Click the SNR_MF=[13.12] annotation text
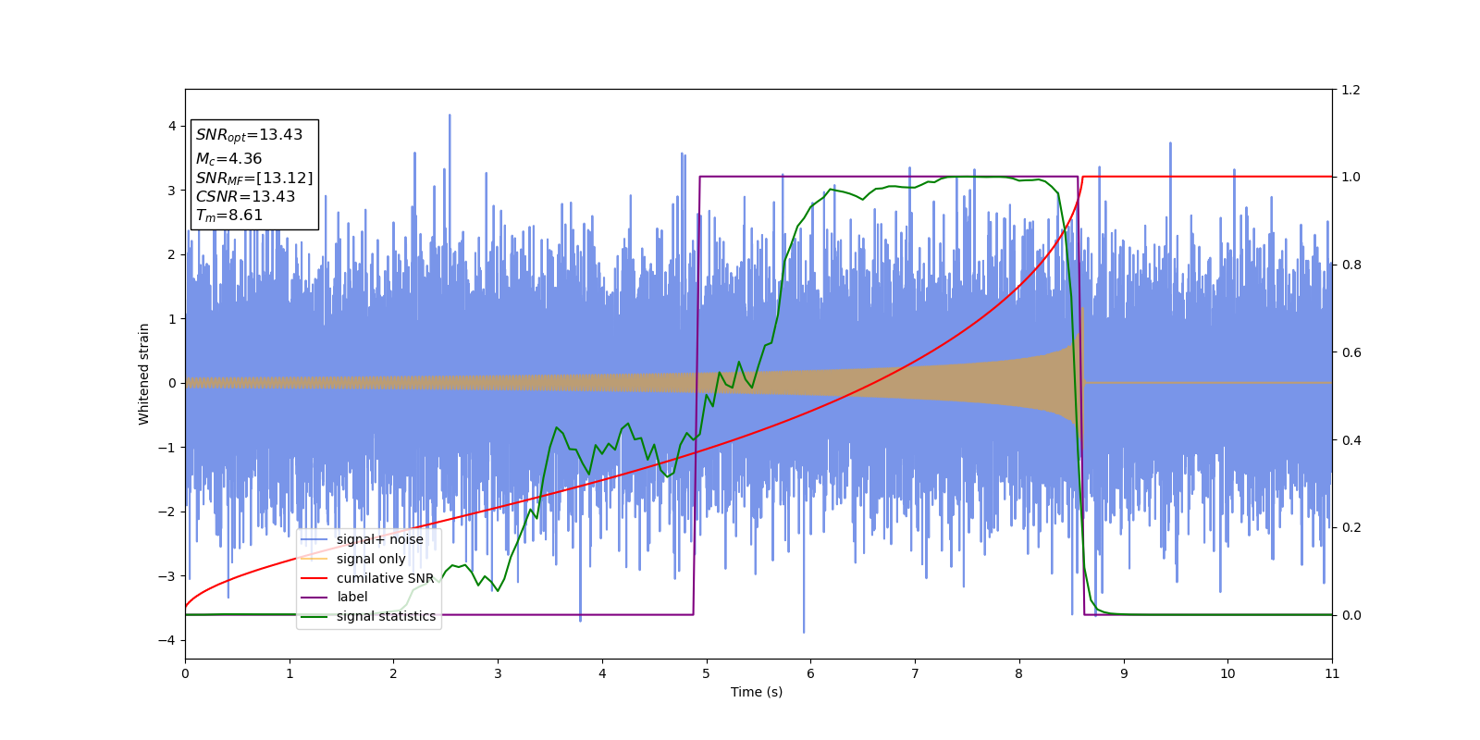This screenshot has width=1480, height=740. (x=254, y=179)
